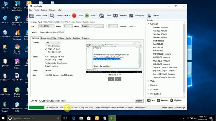Open the notification center icon

(x=211, y=118)
